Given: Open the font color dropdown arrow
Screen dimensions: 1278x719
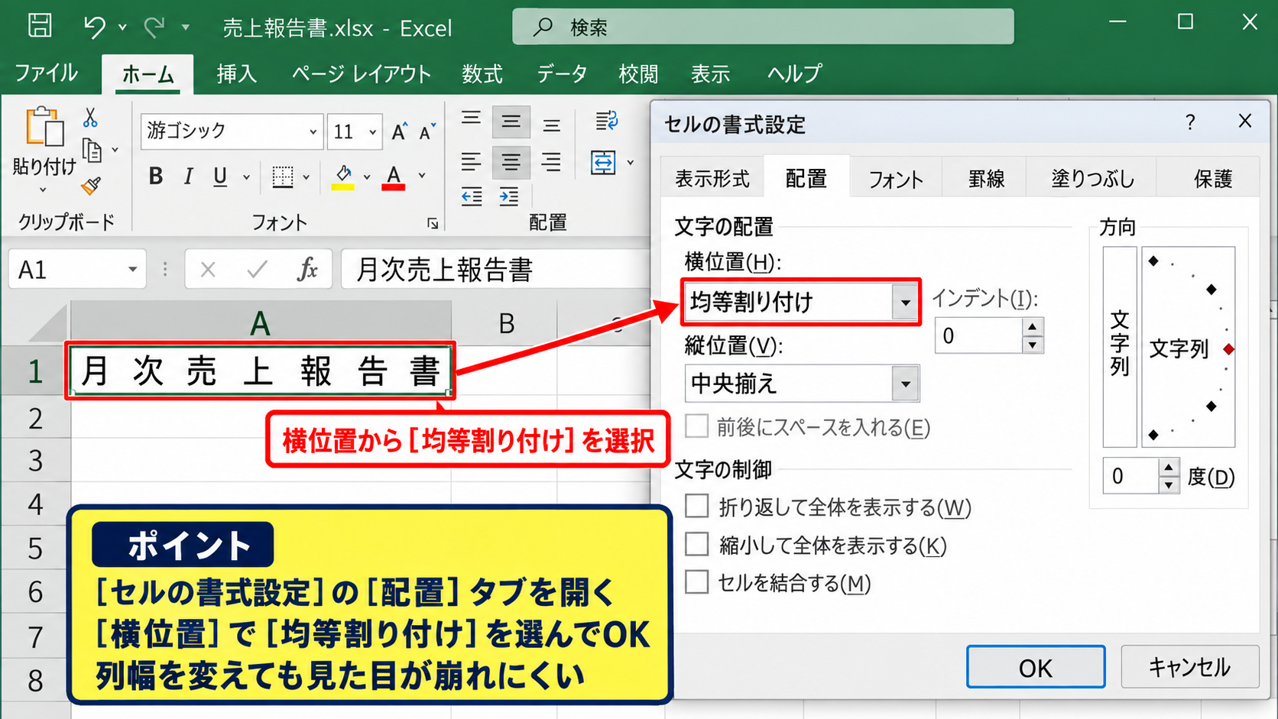Looking at the screenshot, I should pos(421,177).
